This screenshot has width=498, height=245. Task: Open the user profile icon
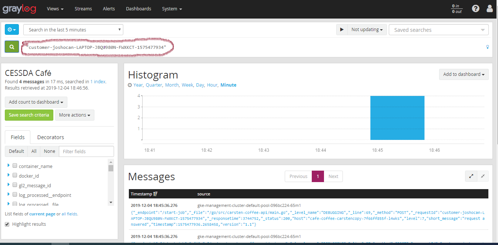click(x=489, y=9)
